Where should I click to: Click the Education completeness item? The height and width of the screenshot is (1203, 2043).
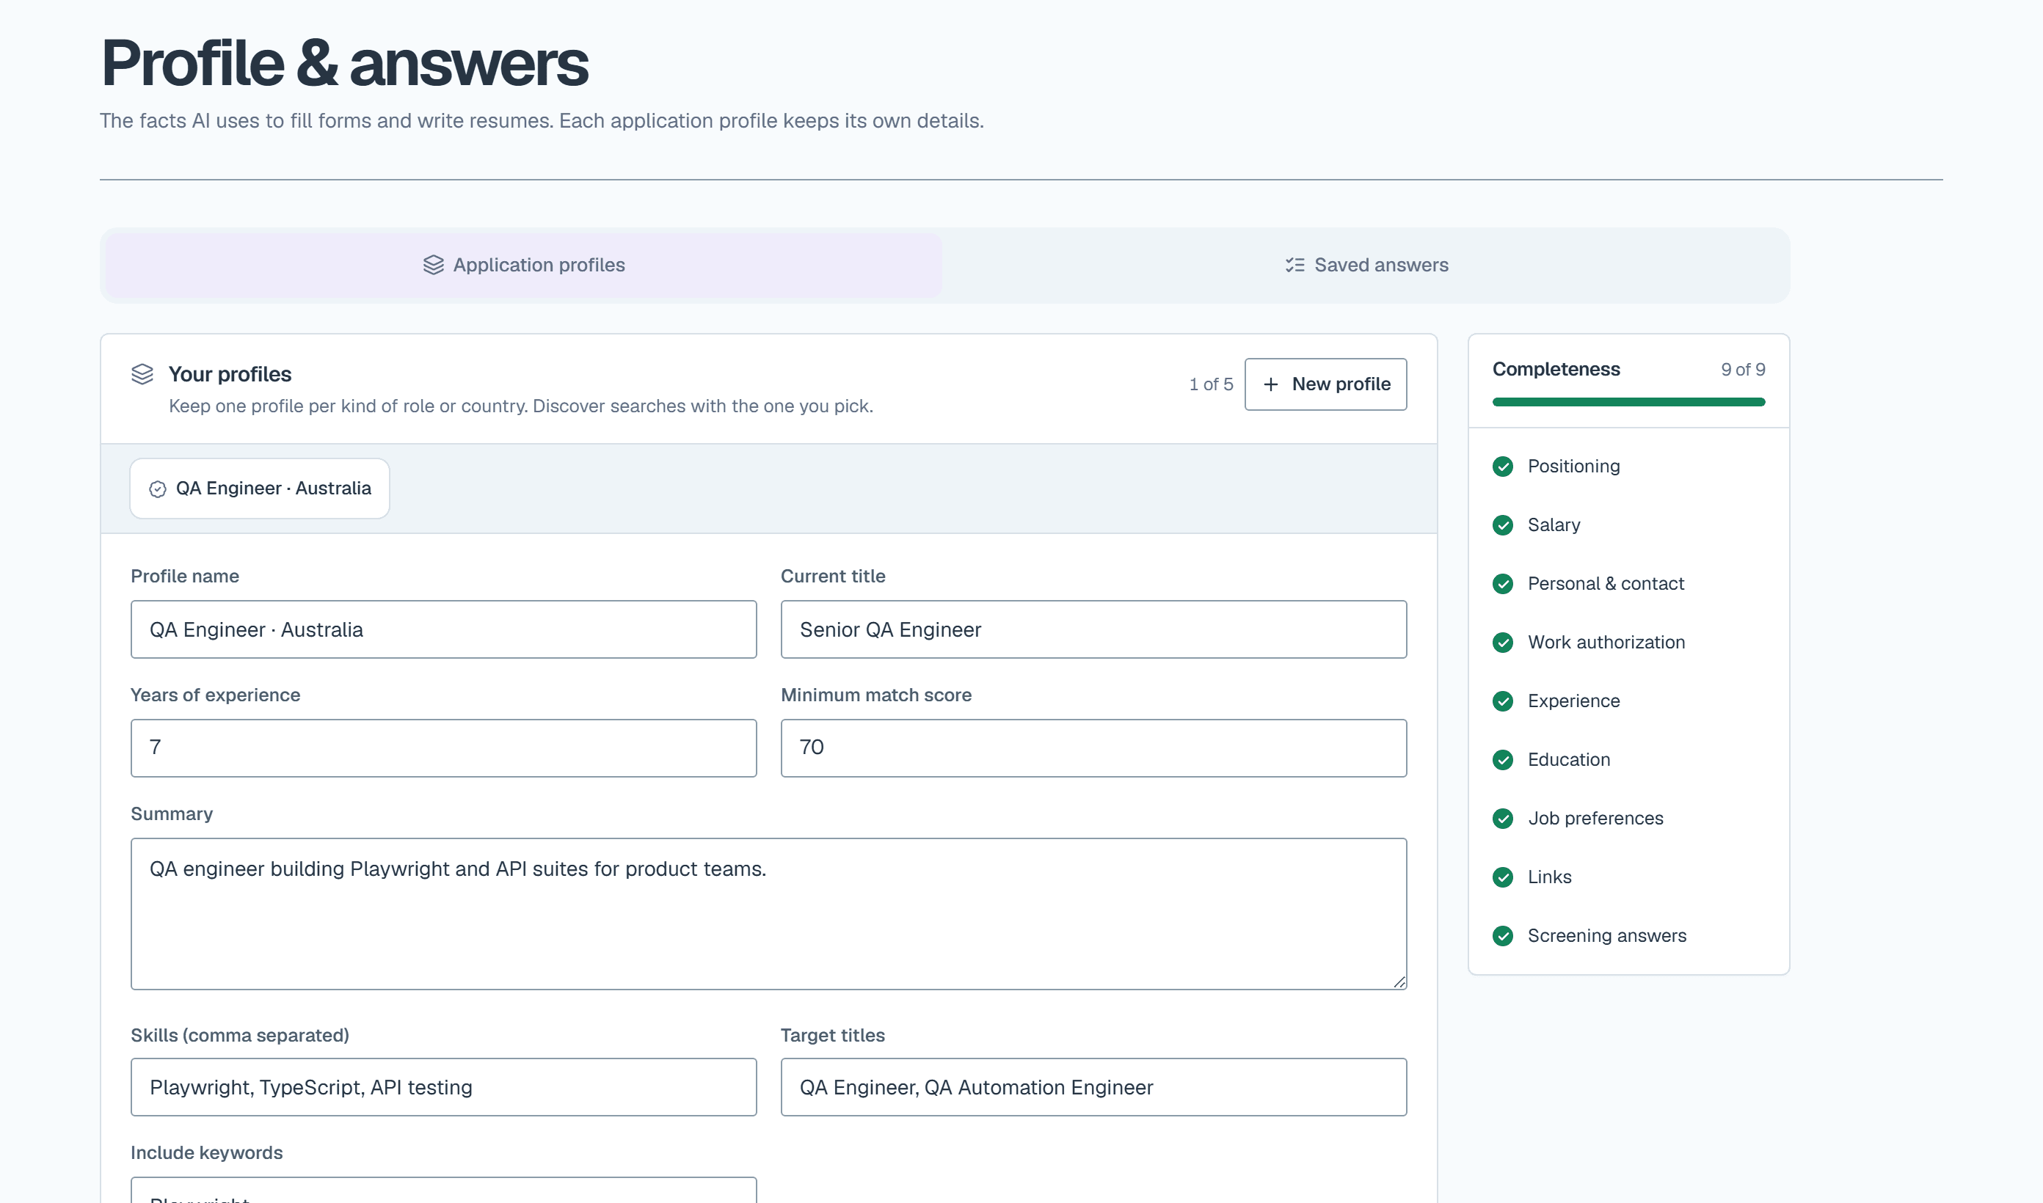pyautogui.click(x=1628, y=759)
